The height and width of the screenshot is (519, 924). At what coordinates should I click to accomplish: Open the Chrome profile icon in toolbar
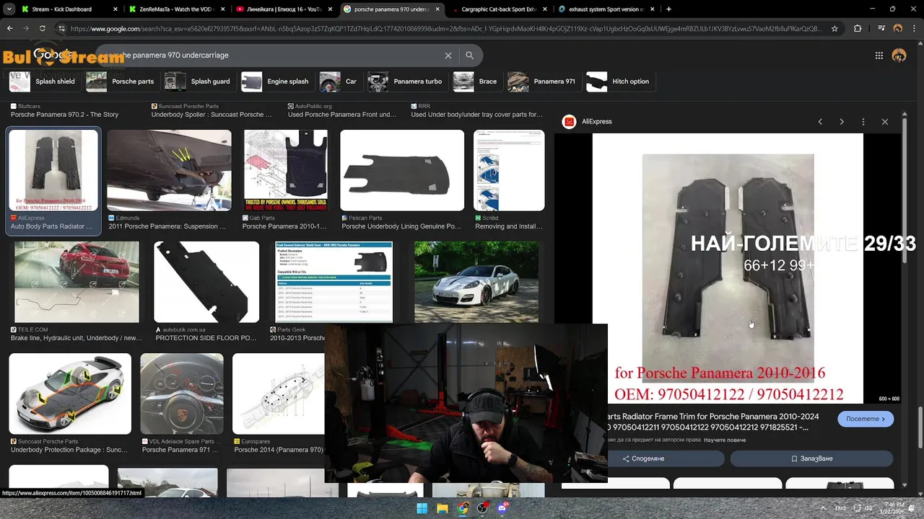coord(898,29)
